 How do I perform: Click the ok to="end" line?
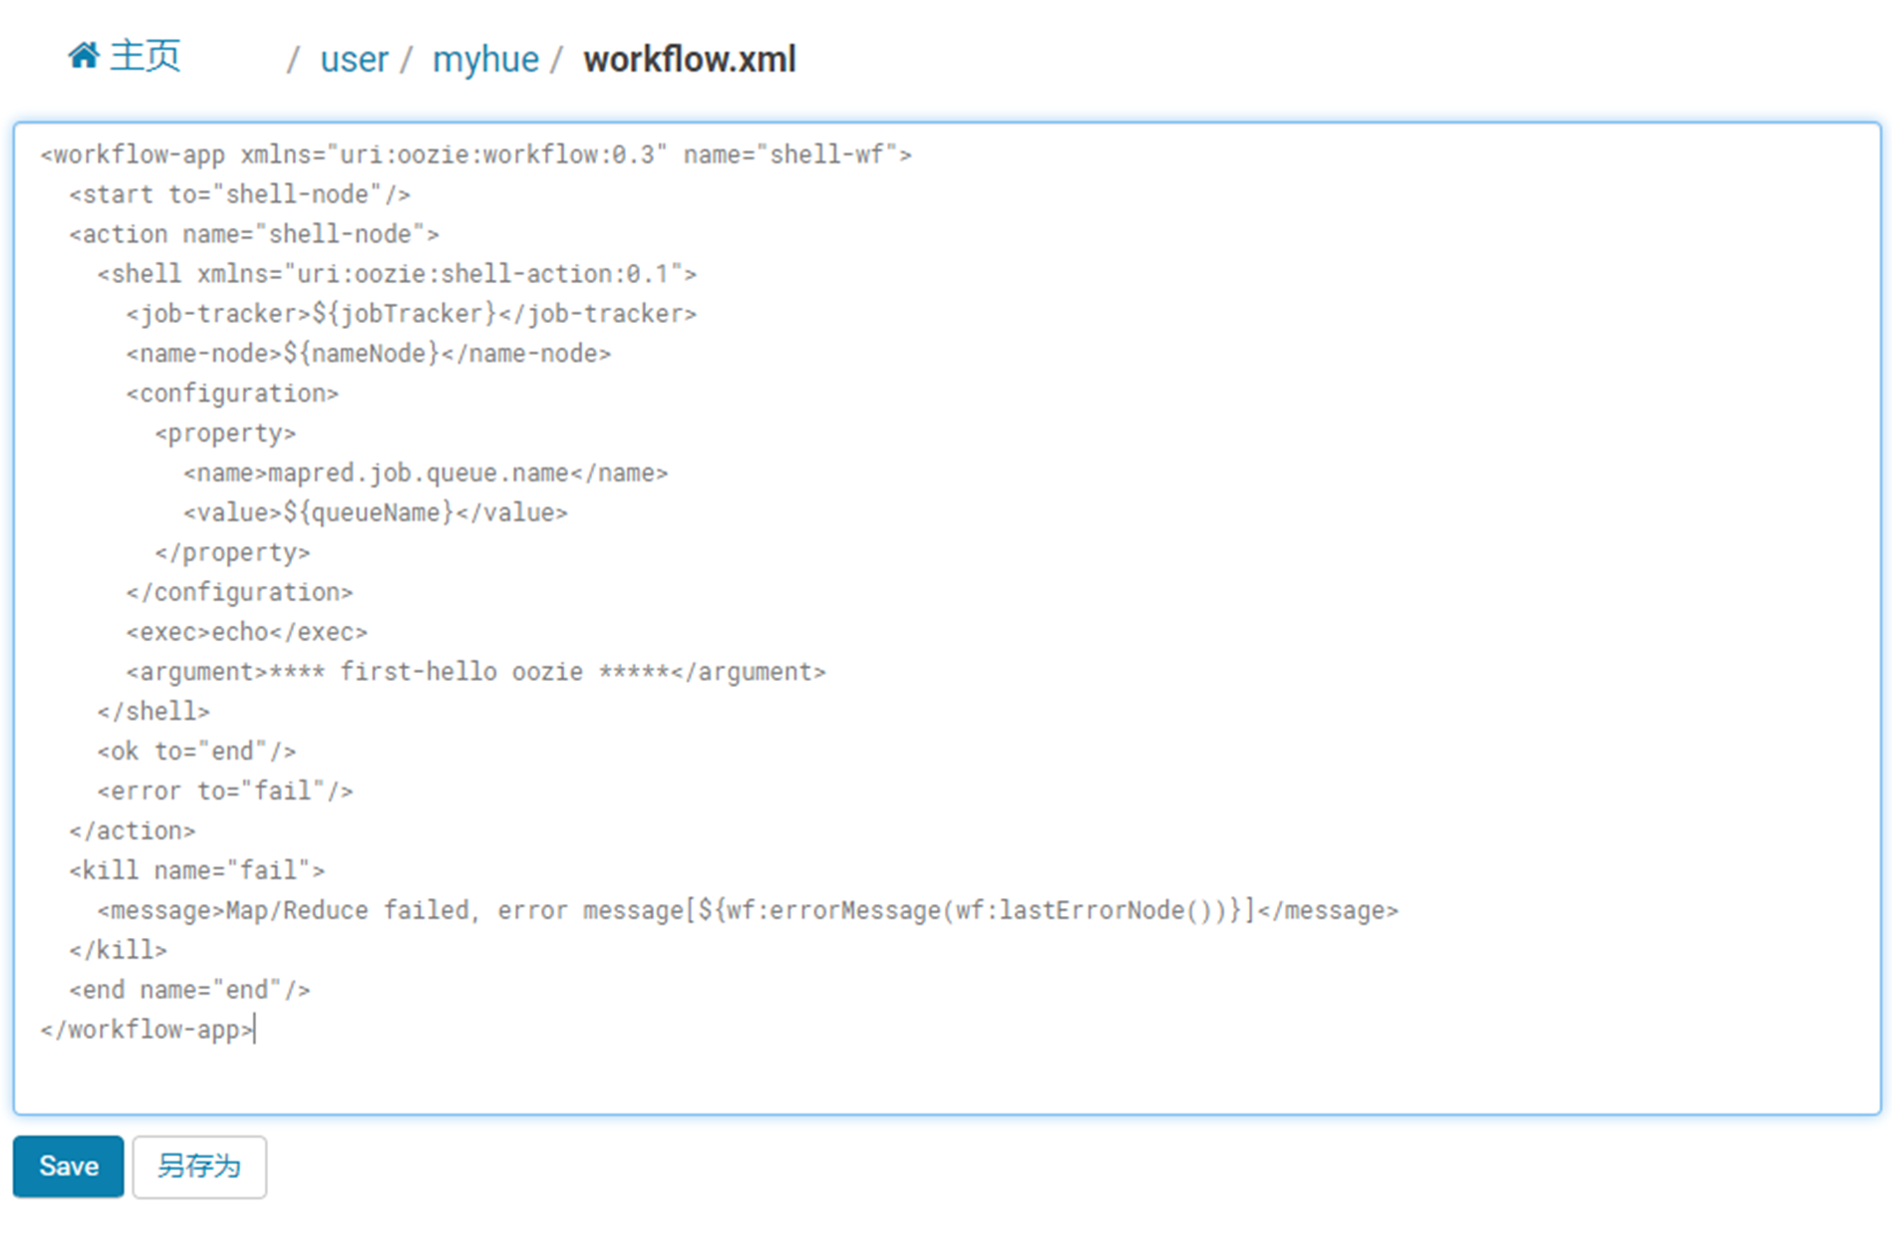pyautogui.click(x=196, y=752)
